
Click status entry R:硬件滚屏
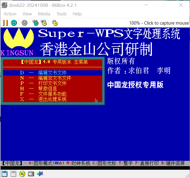[173, 163]
